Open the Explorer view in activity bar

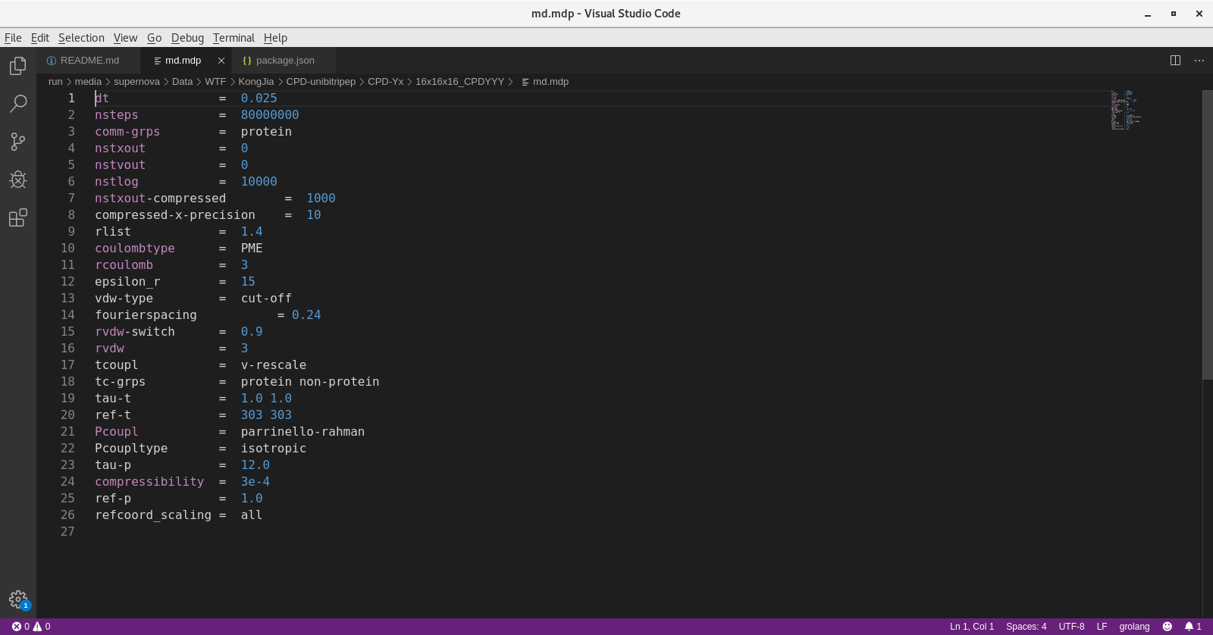[x=18, y=66]
